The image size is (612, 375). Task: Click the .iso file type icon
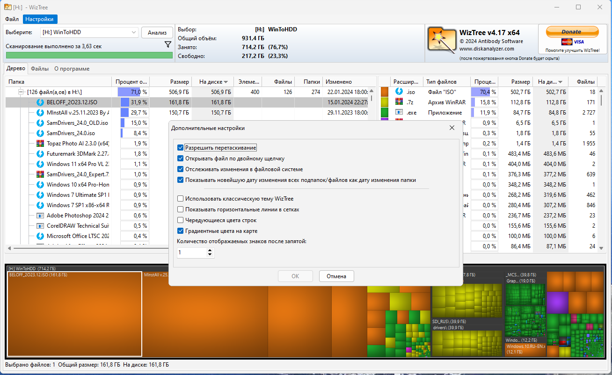399,92
